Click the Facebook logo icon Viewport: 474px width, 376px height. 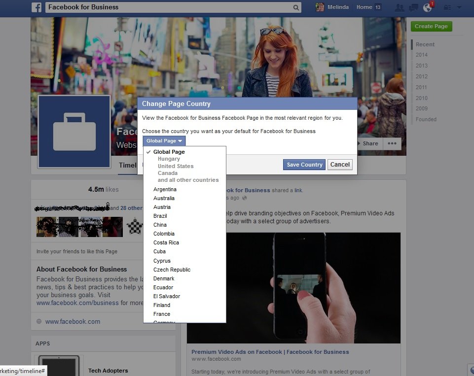(x=36, y=7)
